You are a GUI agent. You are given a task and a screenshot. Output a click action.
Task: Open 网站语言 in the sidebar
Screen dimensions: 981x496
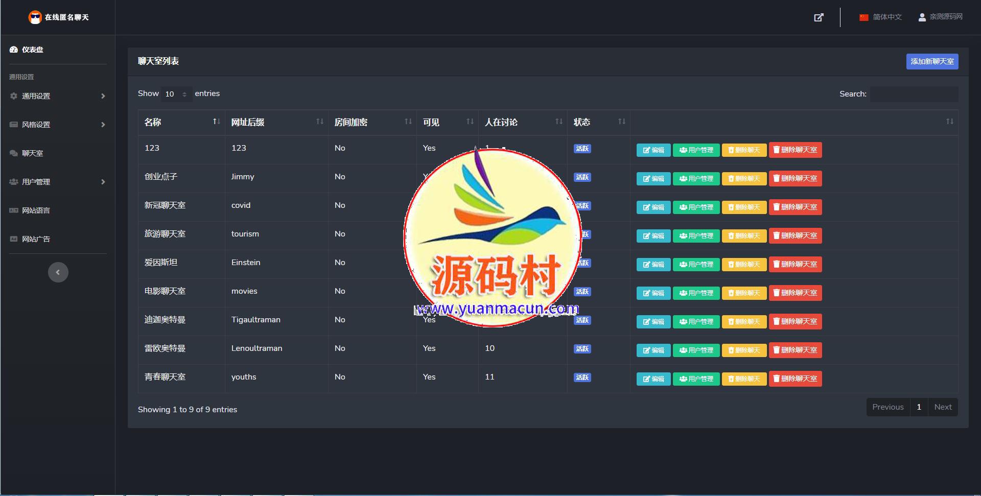click(36, 210)
